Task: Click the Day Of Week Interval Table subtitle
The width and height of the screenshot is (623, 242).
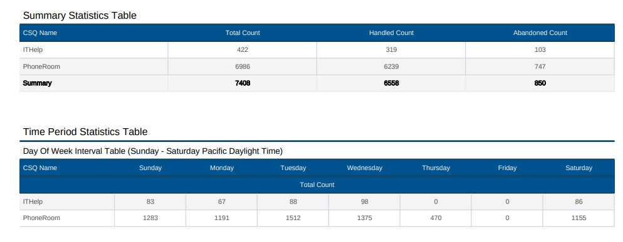Action: pyautogui.click(x=152, y=151)
